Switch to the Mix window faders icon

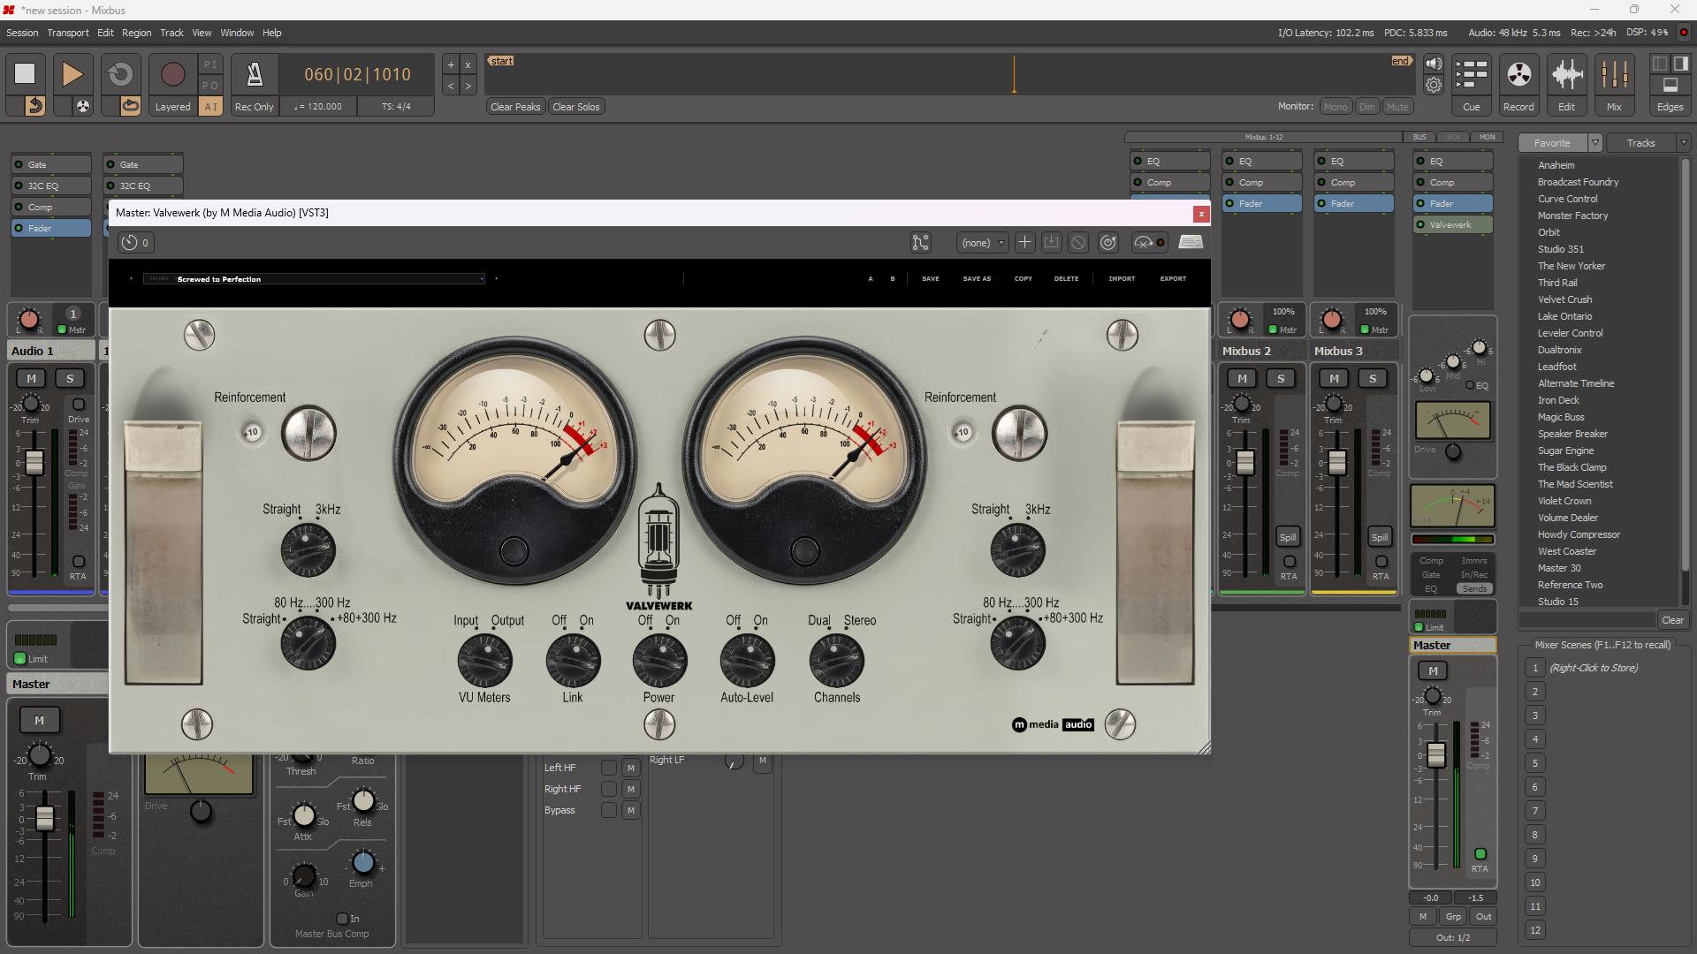pyautogui.click(x=1614, y=75)
